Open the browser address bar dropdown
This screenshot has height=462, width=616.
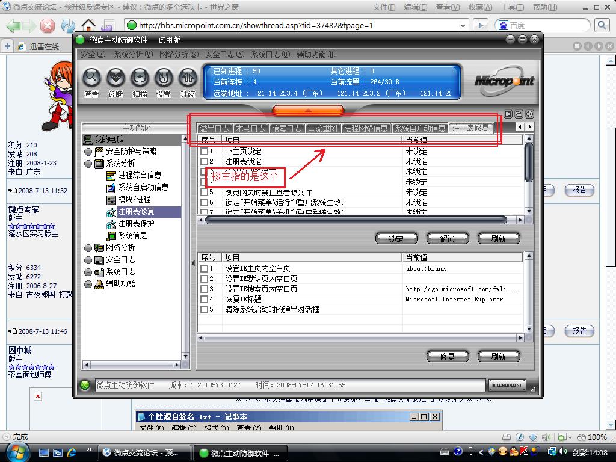(463, 26)
